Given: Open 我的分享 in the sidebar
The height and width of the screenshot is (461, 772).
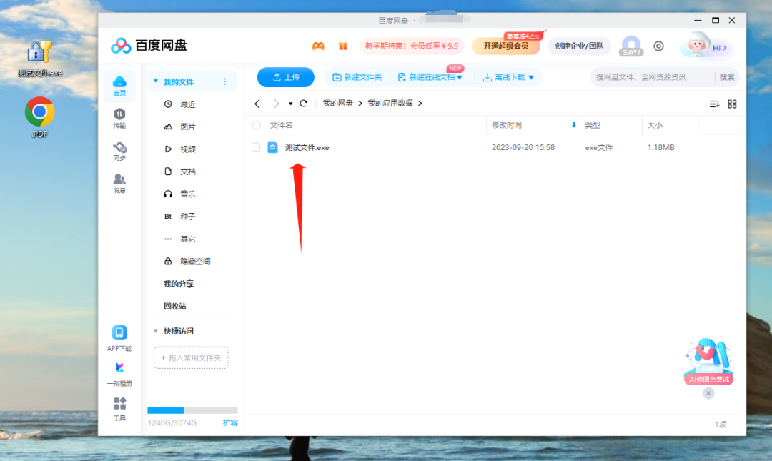Looking at the screenshot, I should tap(179, 284).
